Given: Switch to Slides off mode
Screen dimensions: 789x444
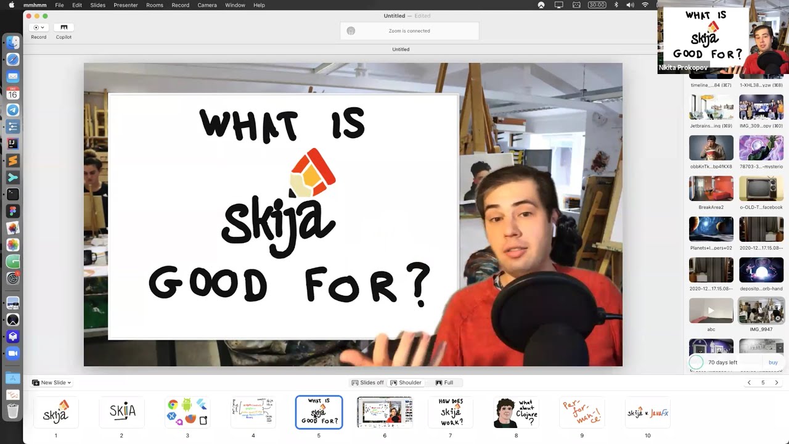Looking at the screenshot, I should point(368,382).
